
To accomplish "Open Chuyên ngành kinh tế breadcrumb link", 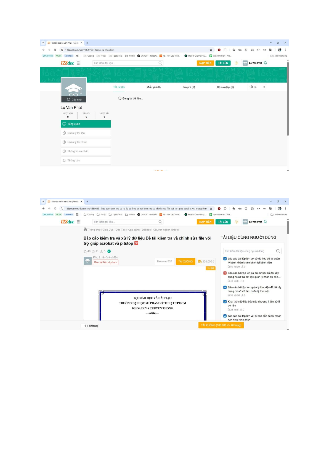I will 166,230.
